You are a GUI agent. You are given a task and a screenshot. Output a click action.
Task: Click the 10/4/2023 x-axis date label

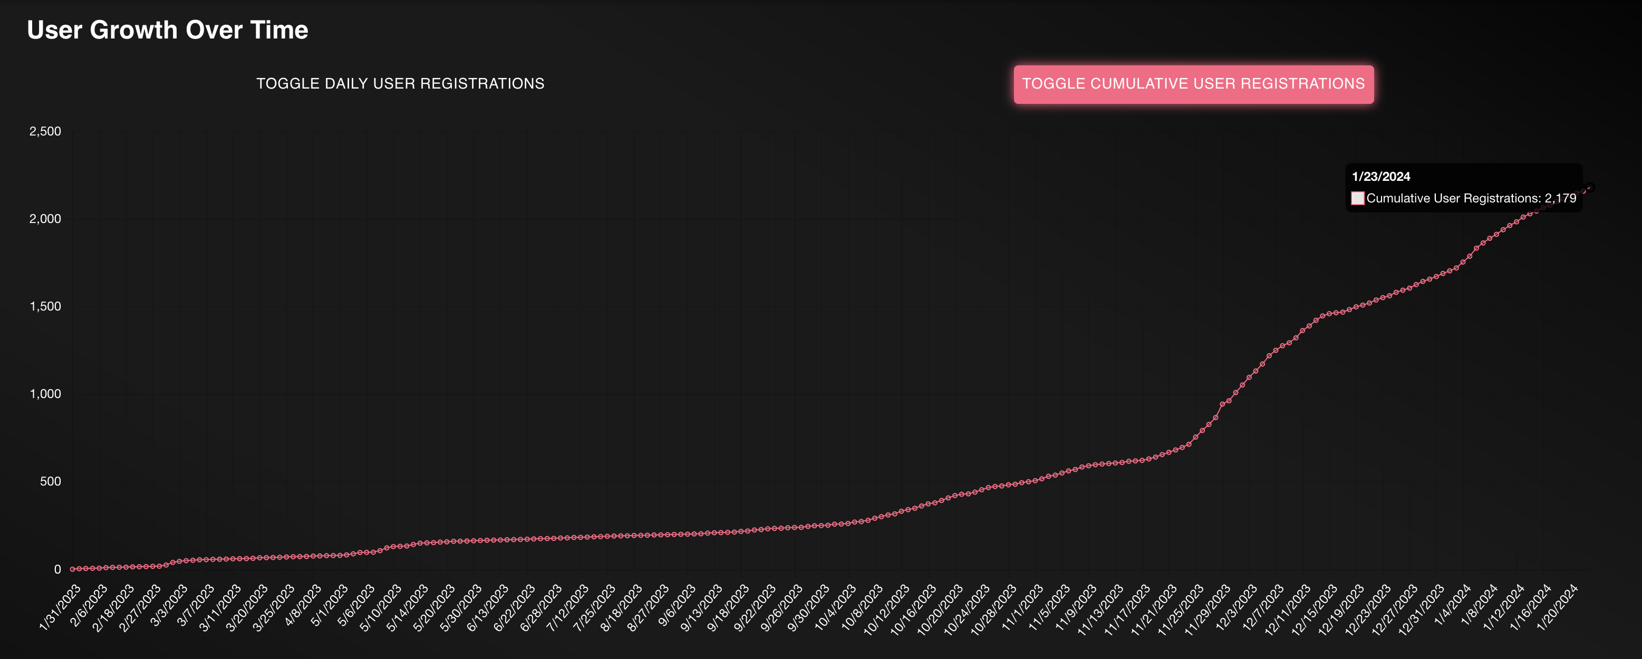(x=836, y=607)
